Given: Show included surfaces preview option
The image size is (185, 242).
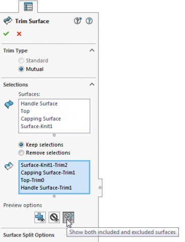Looking at the screenshot, I should (40, 217).
